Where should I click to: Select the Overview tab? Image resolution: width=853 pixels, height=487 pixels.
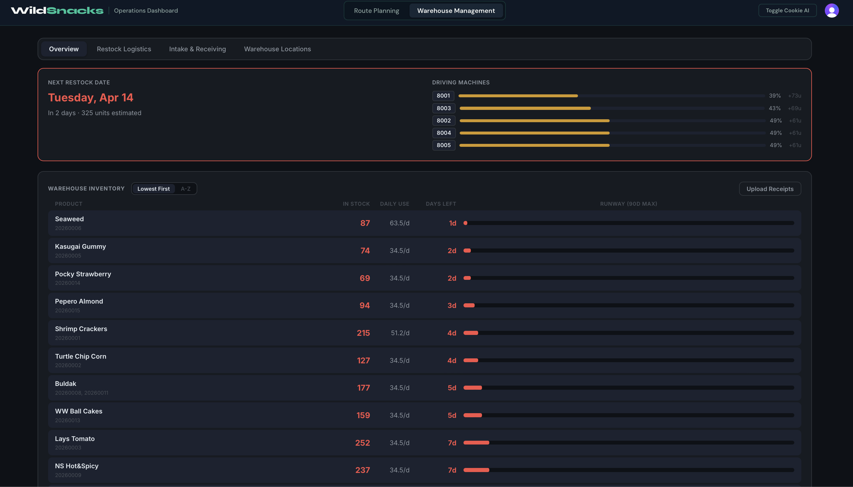[64, 49]
